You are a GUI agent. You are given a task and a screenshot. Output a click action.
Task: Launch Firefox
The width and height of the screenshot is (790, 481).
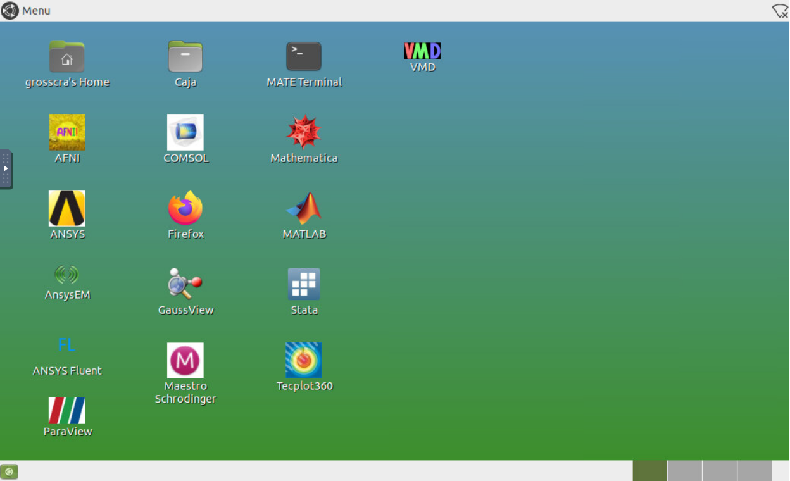(185, 208)
